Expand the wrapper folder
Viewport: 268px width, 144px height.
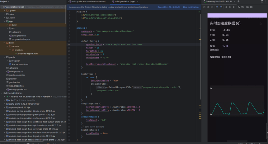[x=7, y=61]
